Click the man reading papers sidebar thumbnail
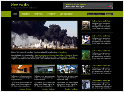Image resolution: width=124 pixels, height=92 pixels. tap(86, 40)
